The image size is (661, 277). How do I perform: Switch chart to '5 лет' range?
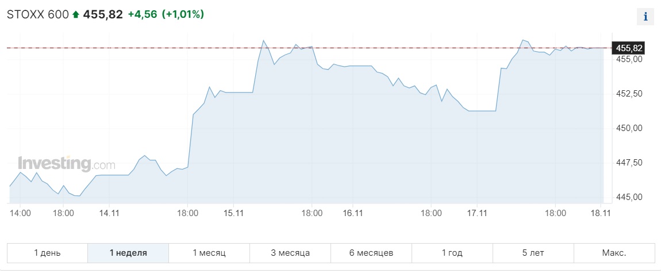coord(533,253)
